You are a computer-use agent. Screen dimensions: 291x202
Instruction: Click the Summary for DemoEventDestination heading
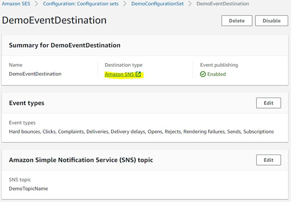(x=65, y=46)
